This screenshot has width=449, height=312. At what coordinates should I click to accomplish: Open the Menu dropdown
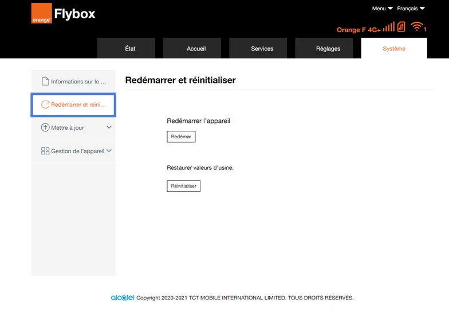tap(383, 9)
